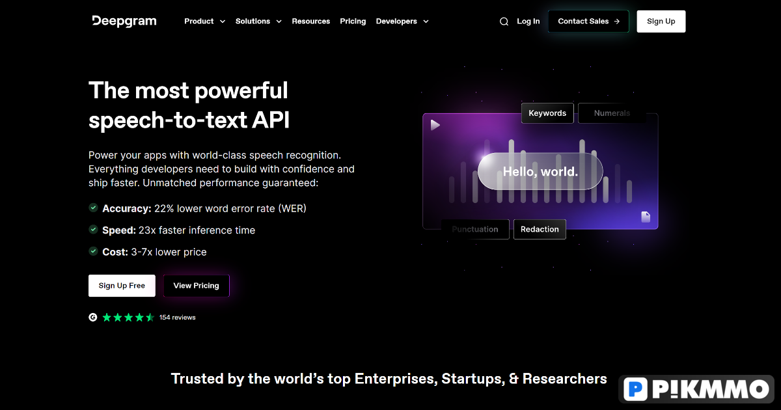Screen dimensions: 781x410
Task: Expand the Solutions menu
Action: point(259,21)
